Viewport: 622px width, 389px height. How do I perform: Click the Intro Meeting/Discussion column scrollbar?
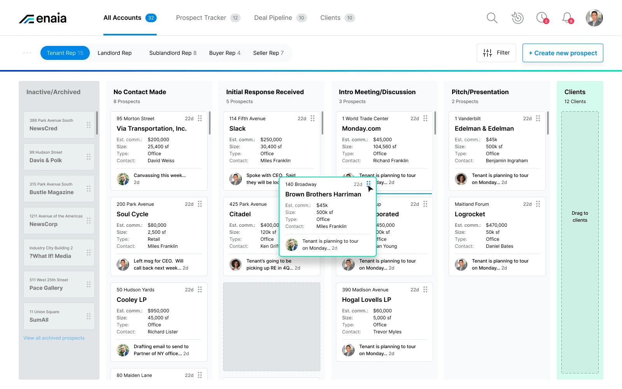(x=435, y=123)
